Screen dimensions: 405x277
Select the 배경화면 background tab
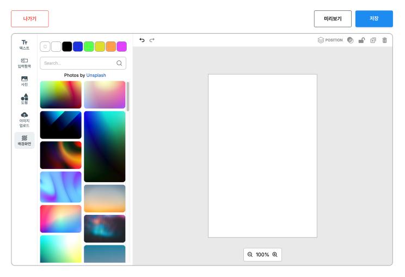tap(24, 140)
